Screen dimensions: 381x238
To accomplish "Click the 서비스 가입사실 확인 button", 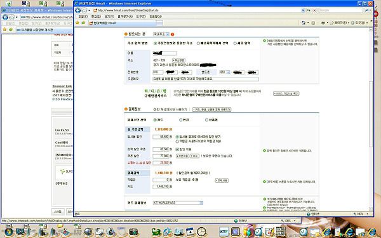I will click(x=286, y=93).
